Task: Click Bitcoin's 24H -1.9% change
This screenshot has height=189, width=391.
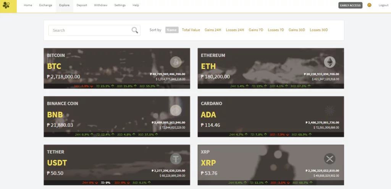Action: point(84,86)
